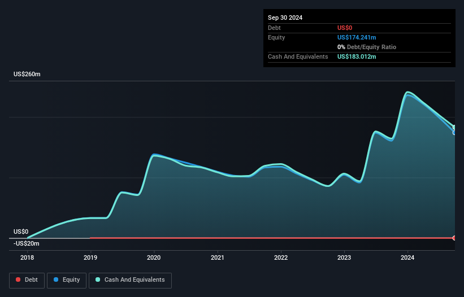Click the US$183.012m cash value

pos(357,56)
